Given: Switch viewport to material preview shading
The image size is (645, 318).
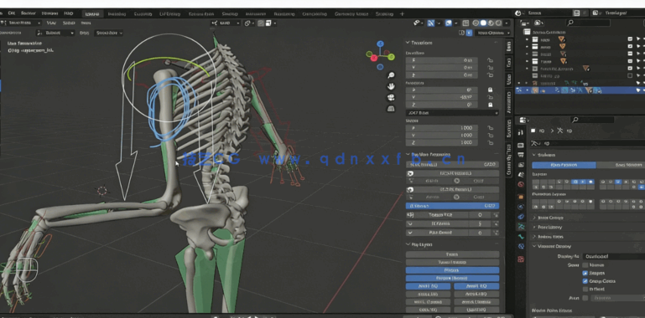Looking at the screenshot, I should pos(491,23).
